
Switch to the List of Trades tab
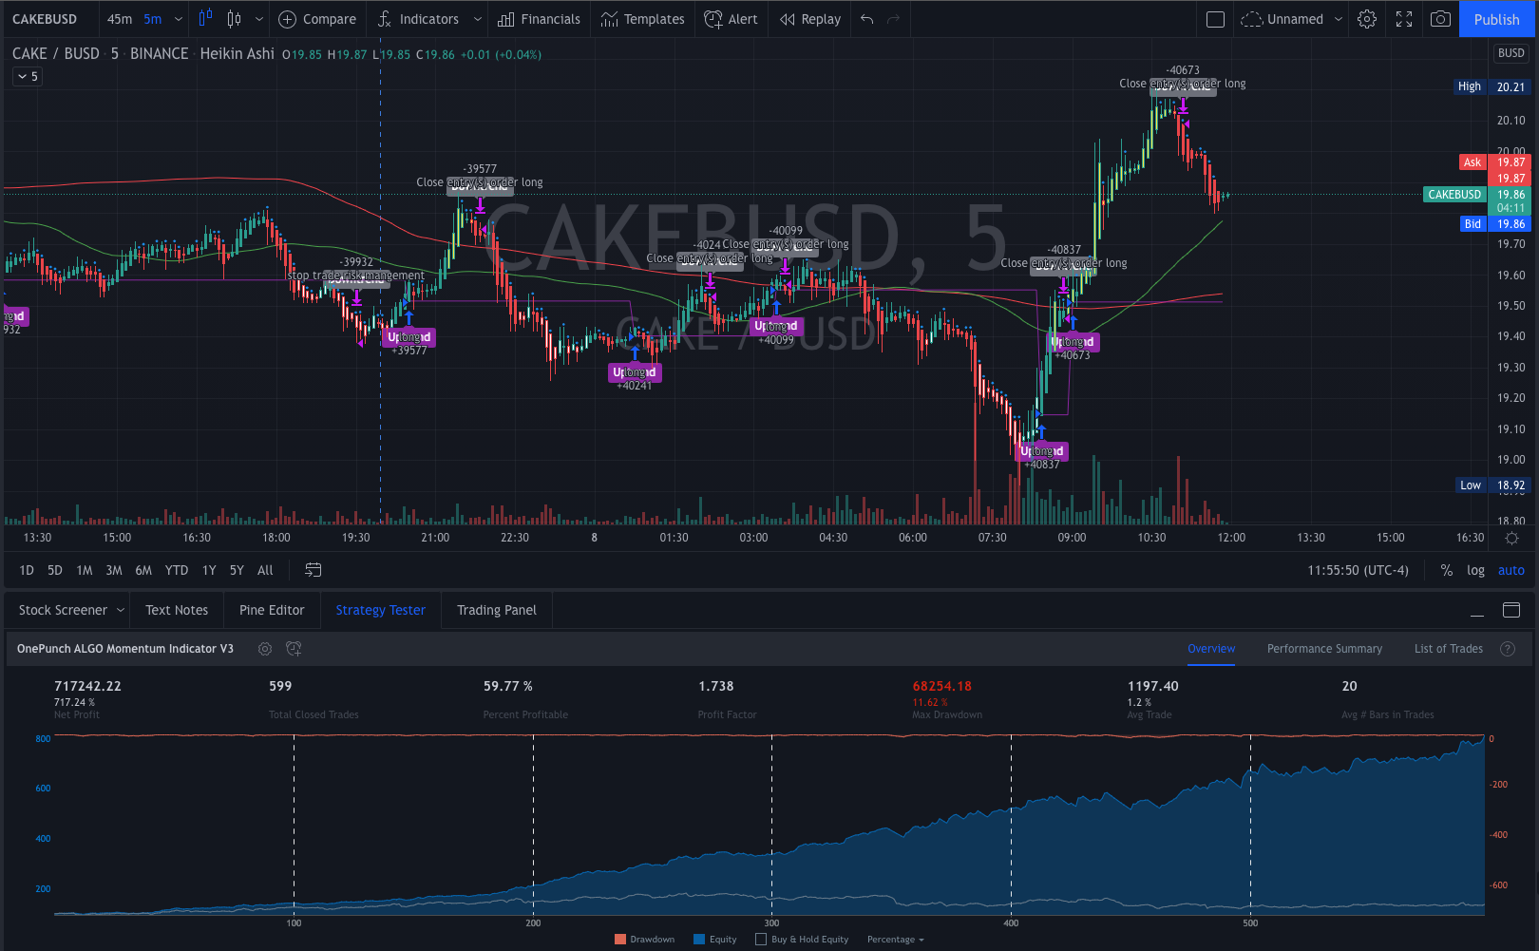tap(1448, 649)
